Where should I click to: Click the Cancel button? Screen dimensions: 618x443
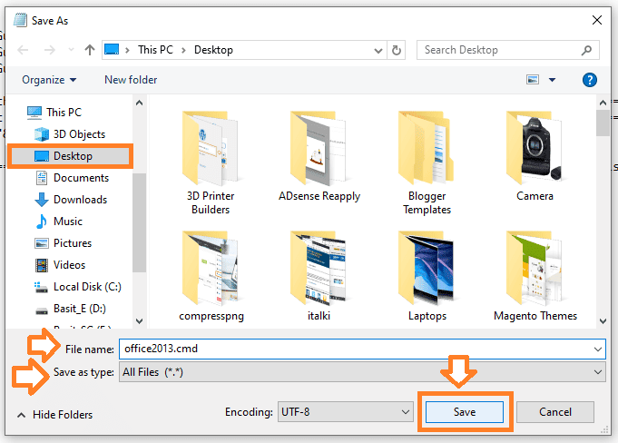click(555, 412)
